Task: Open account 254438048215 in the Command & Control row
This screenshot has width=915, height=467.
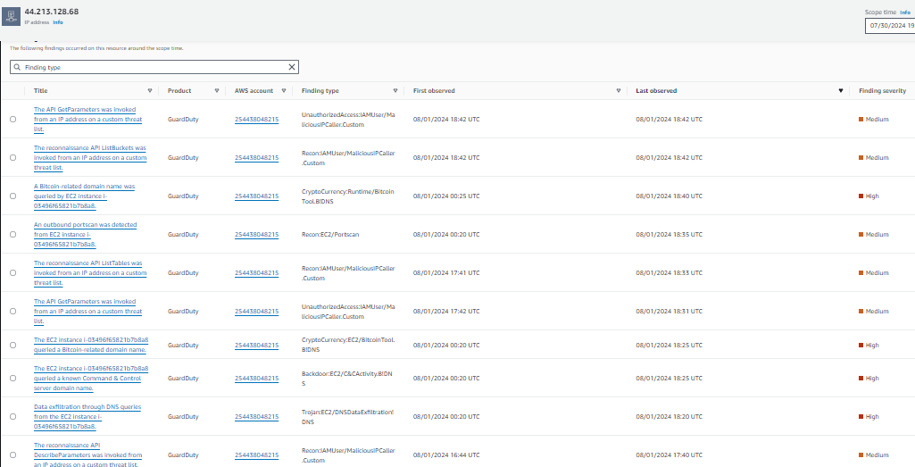Action: point(256,379)
